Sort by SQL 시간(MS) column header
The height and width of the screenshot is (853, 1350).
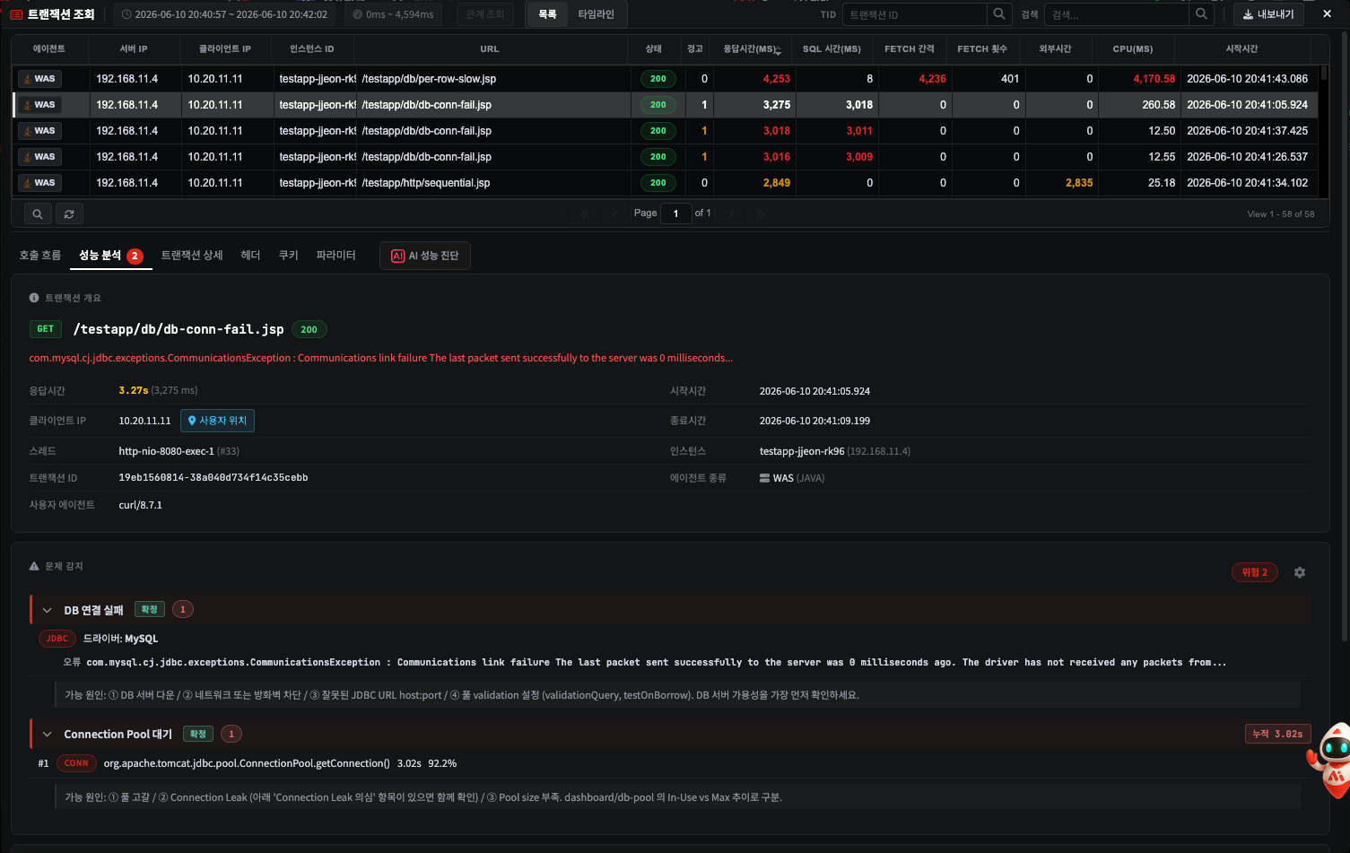(x=832, y=49)
